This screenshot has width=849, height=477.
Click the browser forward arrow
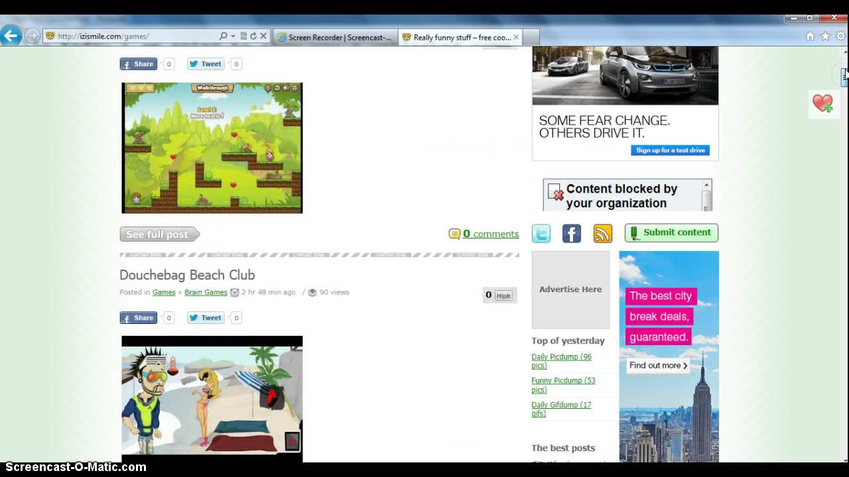pos(32,36)
